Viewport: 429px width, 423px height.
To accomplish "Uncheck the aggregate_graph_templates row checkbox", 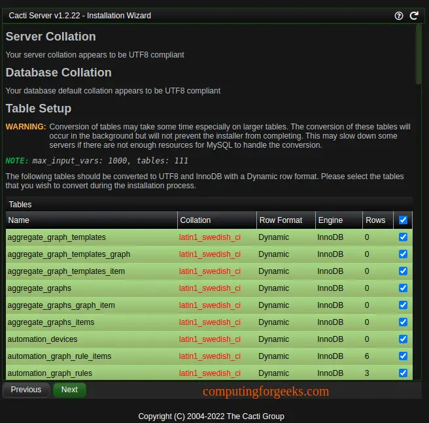I will pos(403,237).
